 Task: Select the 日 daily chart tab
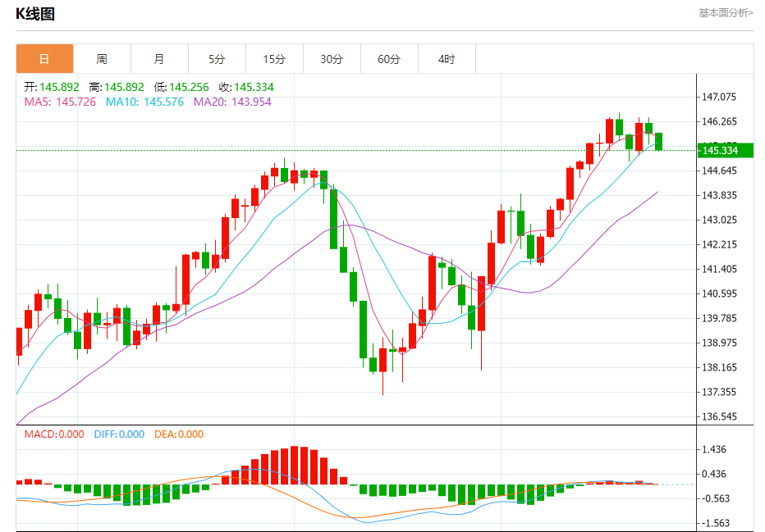pos(44,59)
